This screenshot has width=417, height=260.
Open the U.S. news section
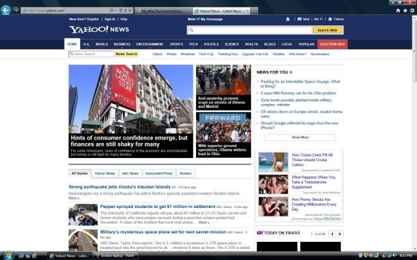pyautogui.click(x=86, y=44)
